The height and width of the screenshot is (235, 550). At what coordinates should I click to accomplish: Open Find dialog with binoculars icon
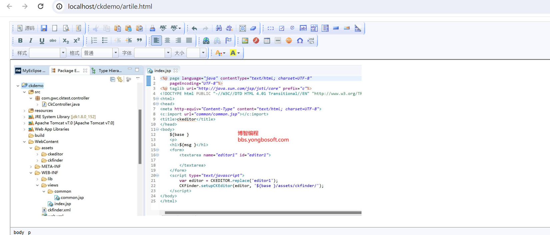[218, 28]
